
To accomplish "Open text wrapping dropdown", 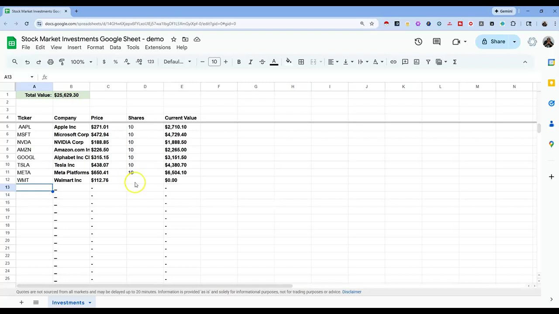I will pos(363,62).
